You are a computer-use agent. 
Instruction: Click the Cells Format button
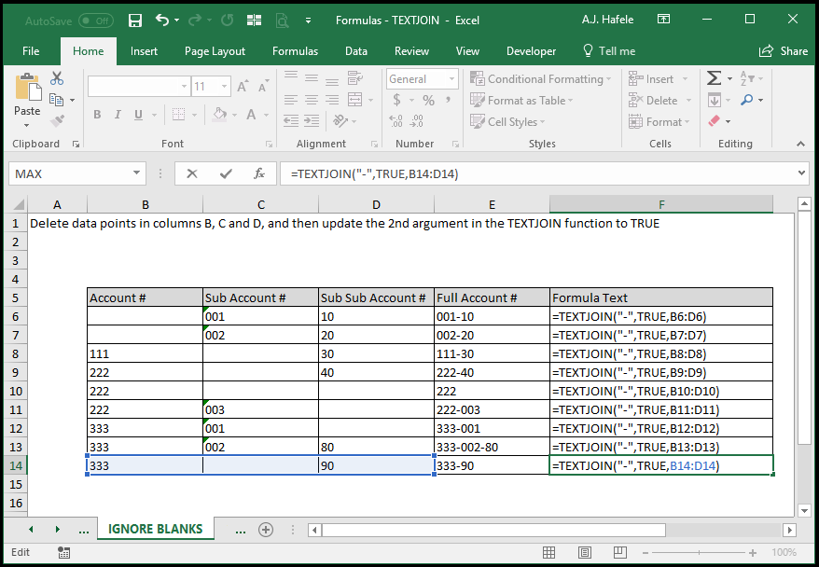point(659,121)
